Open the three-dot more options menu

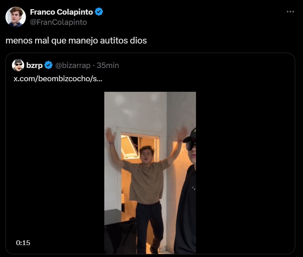(x=290, y=12)
